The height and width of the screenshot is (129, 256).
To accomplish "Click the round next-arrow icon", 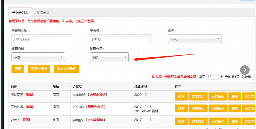I will [245, 70].
